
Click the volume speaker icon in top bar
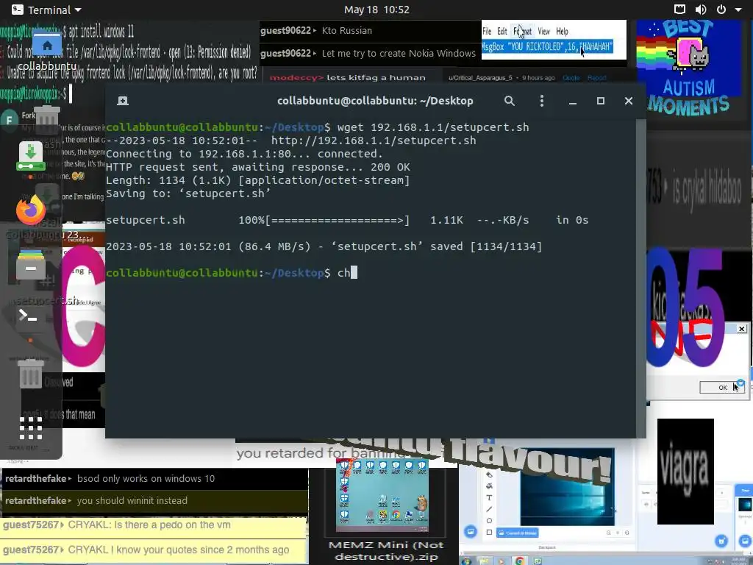pos(701,10)
